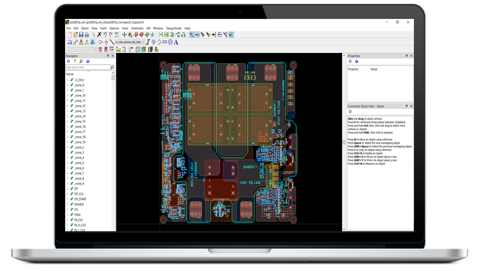Expand the _none_10 net
The height and width of the screenshot is (271, 482).
pos(67,95)
